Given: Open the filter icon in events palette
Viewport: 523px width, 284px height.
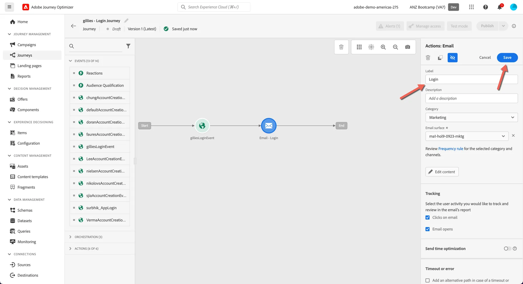Looking at the screenshot, I should pos(128,46).
